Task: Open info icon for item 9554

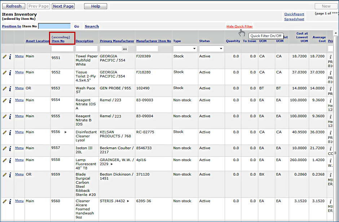Action: coord(10,101)
